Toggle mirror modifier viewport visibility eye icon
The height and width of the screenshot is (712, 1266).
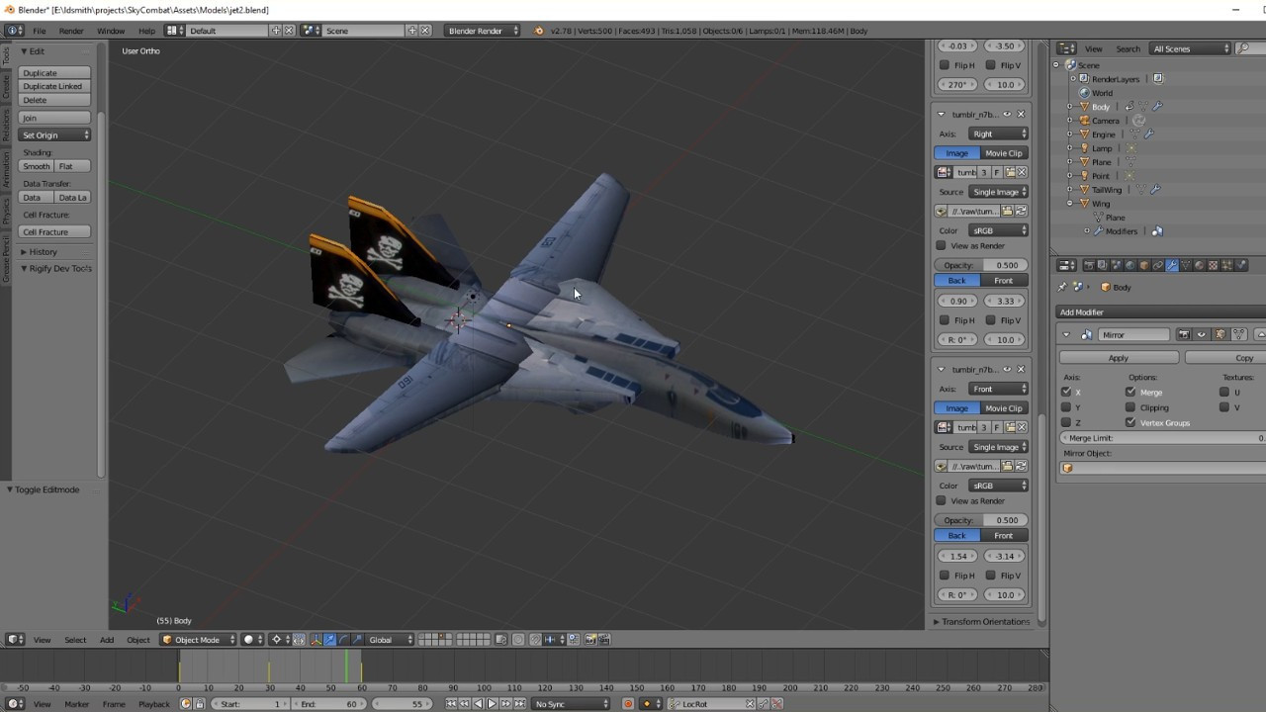(x=1202, y=334)
